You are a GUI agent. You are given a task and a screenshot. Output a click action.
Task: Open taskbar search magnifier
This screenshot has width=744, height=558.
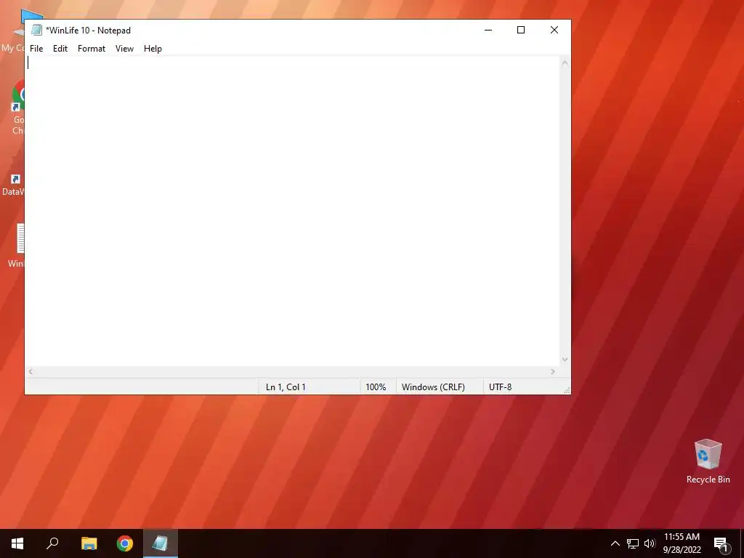pyautogui.click(x=52, y=543)
